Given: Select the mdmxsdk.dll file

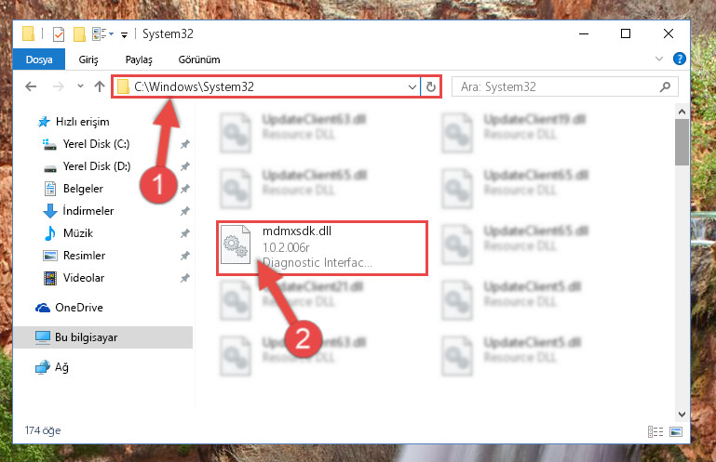Looking at the screenshot, I should click(x=322, y=248).
